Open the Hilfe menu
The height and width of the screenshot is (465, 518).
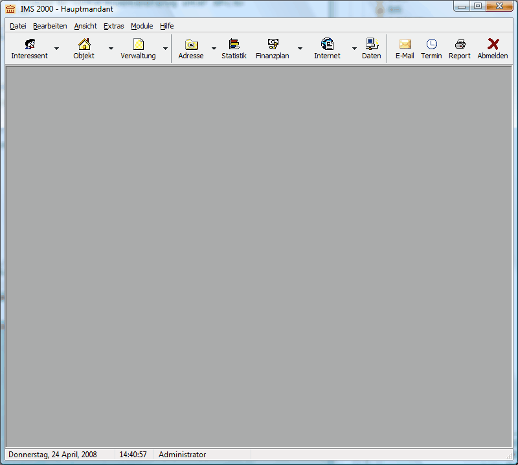pyautogui.click(x=167, y=26)
